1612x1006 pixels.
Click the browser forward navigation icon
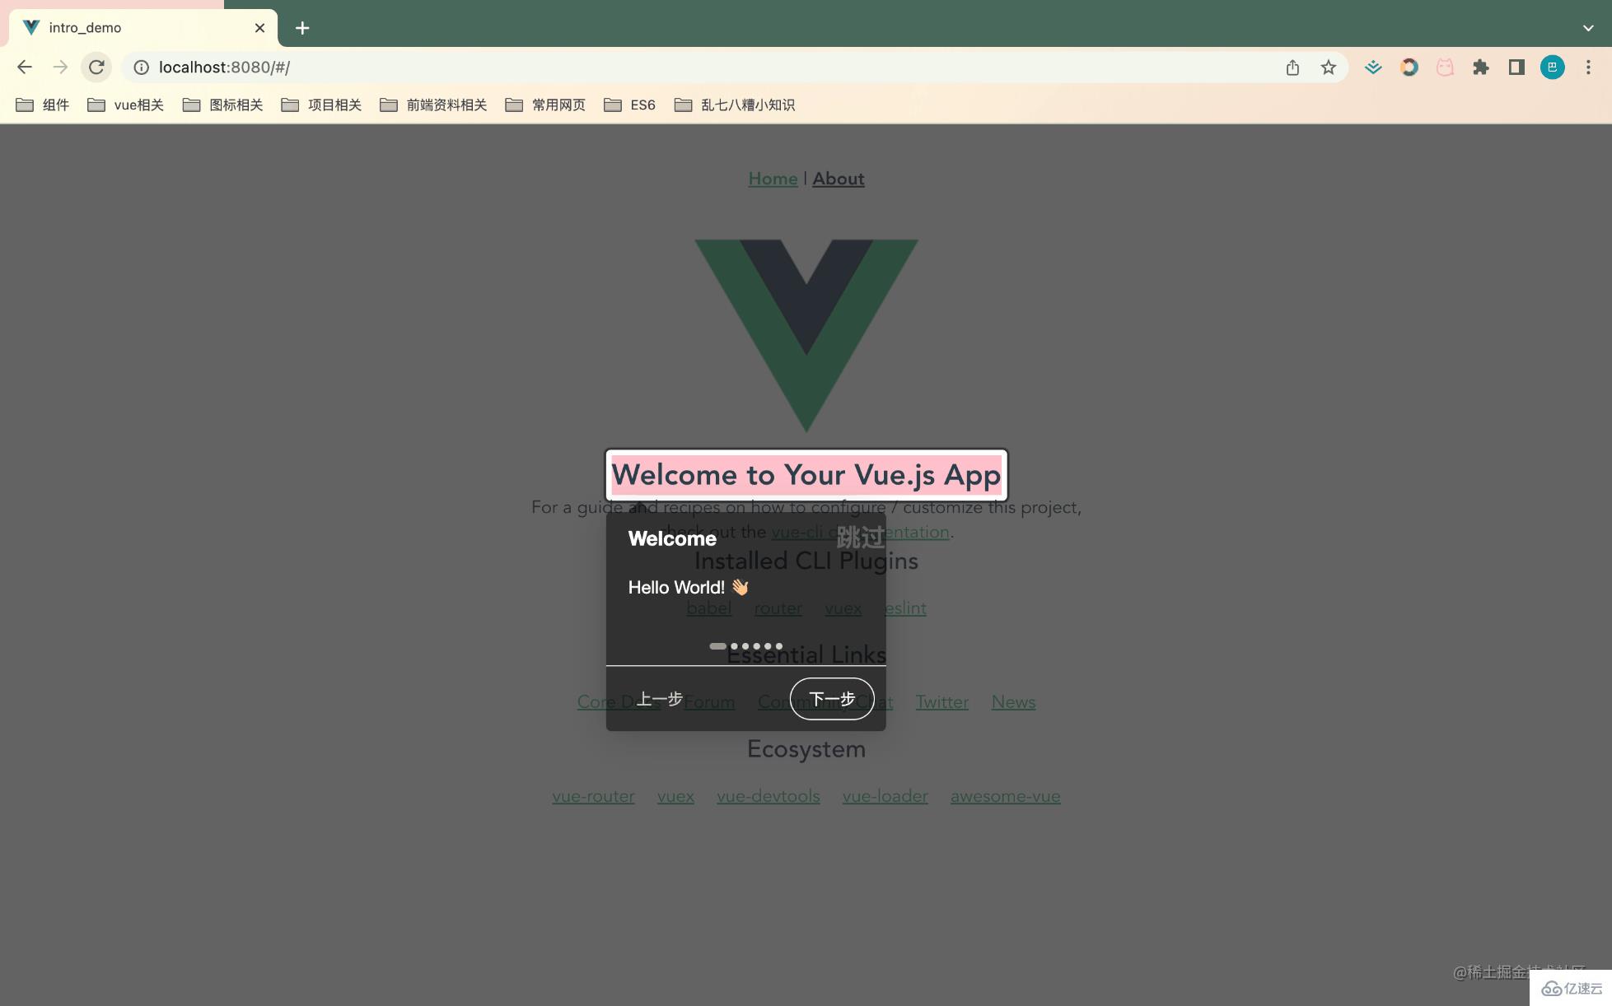pos(59,66)
